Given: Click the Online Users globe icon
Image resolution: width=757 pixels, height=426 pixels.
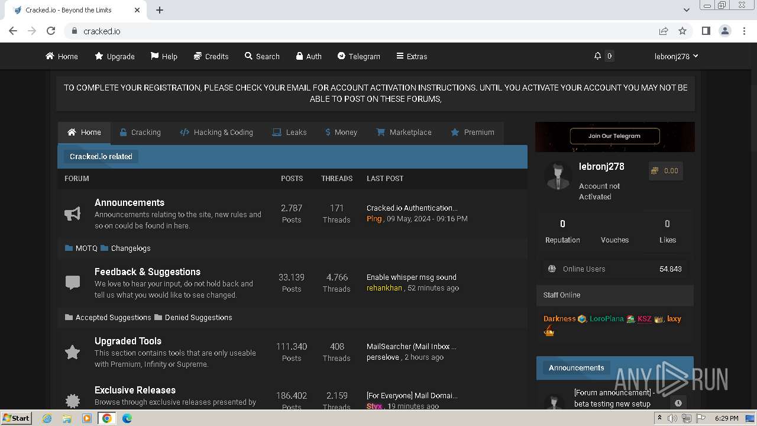Looking at the screenshot, I should click(x=552, y=269).
